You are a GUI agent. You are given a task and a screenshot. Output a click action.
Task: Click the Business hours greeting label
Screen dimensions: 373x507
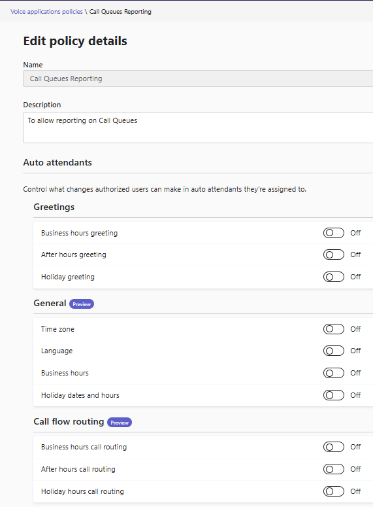point(80,233)
